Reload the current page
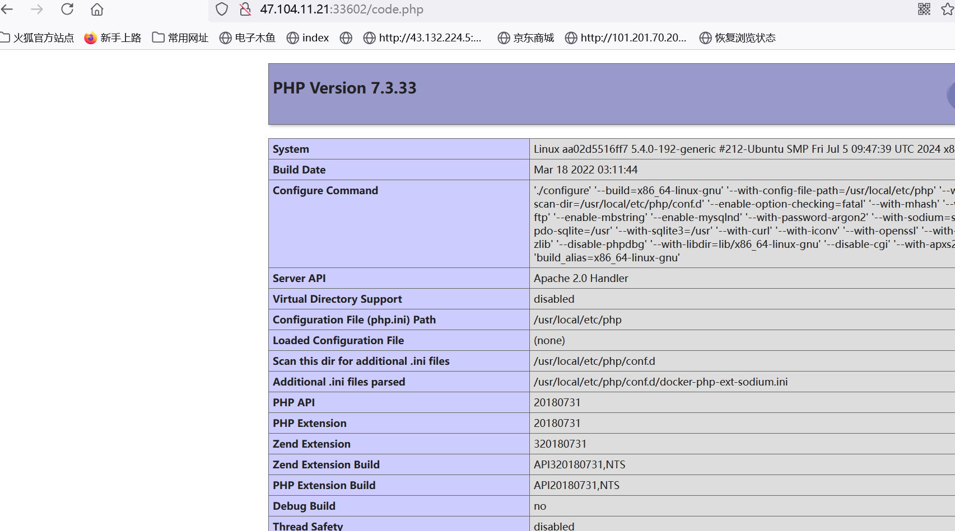The image size is (955, 531). pos(67,10)
